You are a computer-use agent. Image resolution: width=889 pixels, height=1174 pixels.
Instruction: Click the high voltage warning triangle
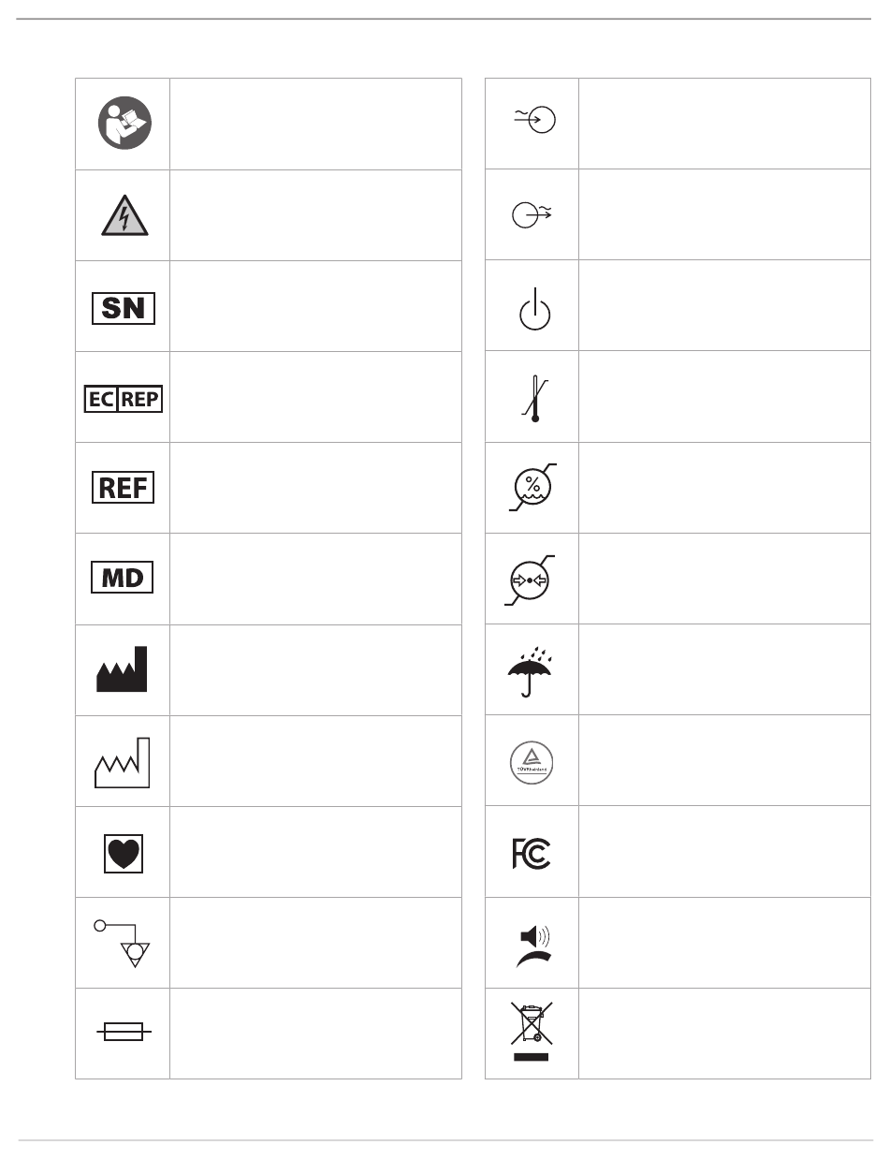click(124, 215)
